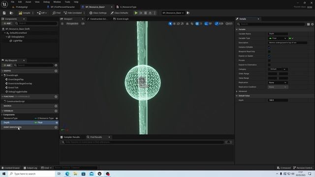Open the Diff dropdown in the toolbar
Image resolution: width=315 pixels, height=177 pixels.
click(42, 13)
